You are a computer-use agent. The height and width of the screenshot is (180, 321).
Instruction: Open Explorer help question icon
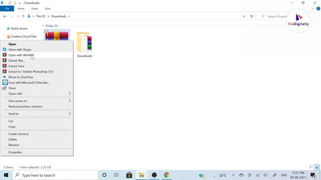(x=318, y=8)
